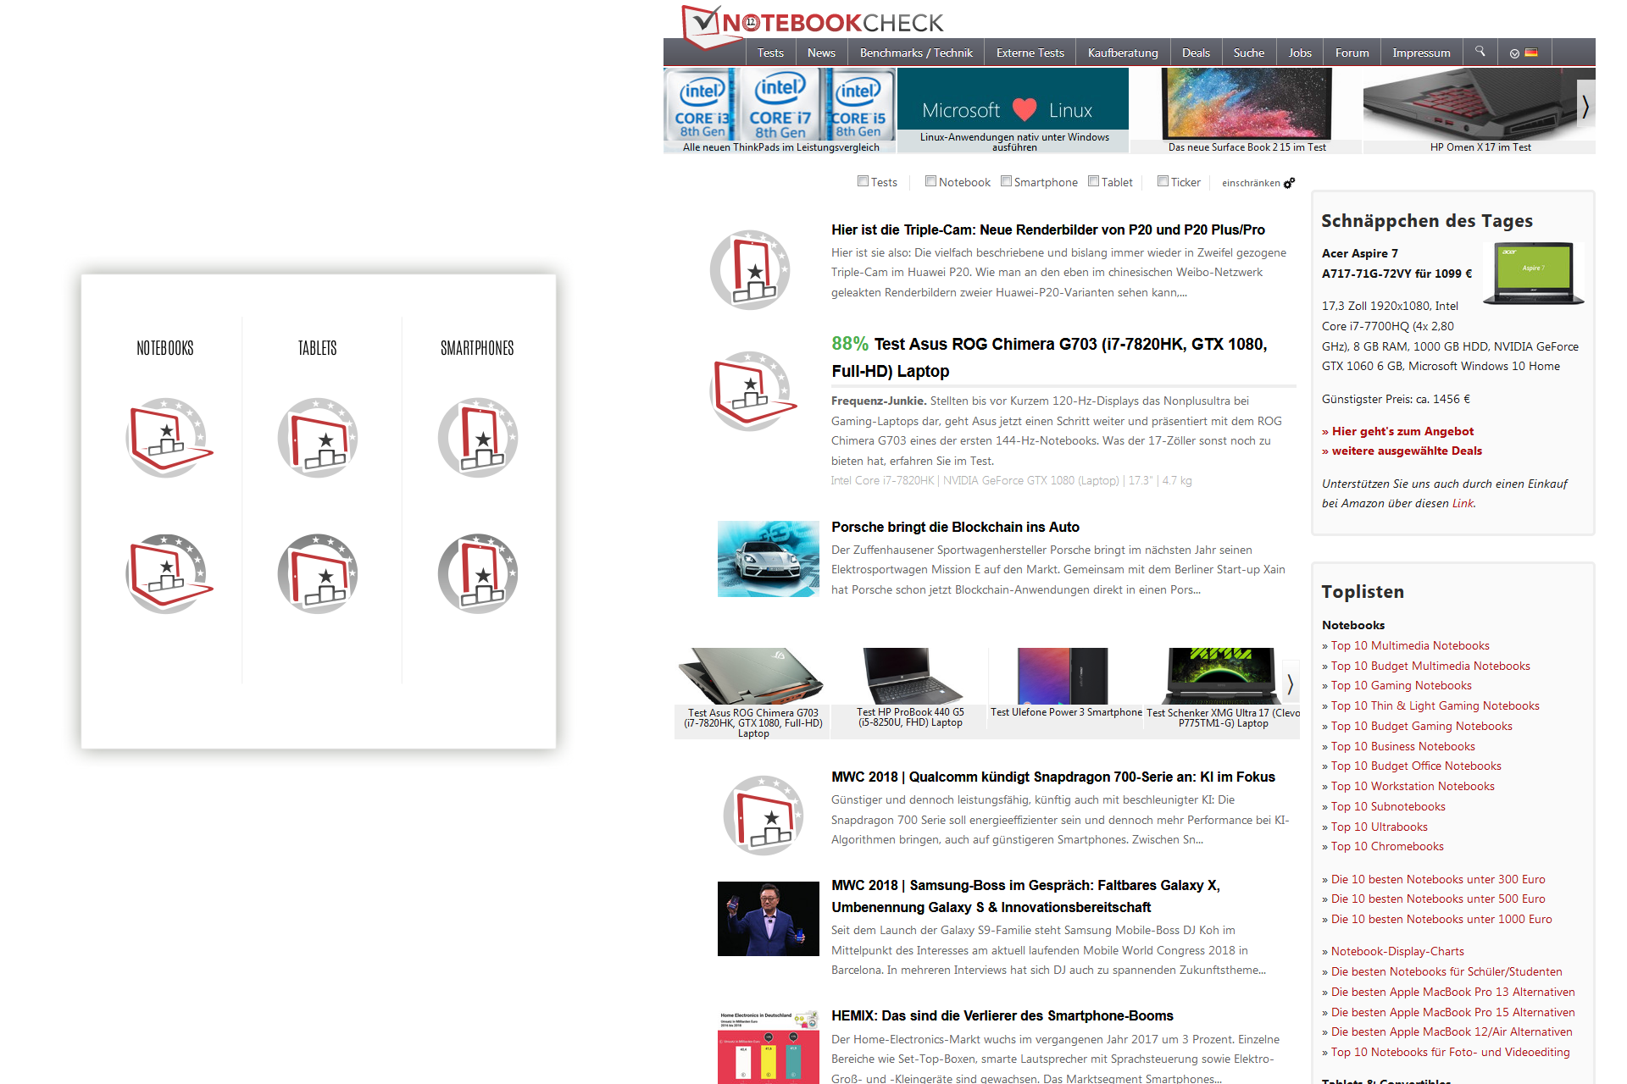The image size is (1627, 1084).
Task: Open Intel Core ThinkPads banner
Action: coord(780,111)
